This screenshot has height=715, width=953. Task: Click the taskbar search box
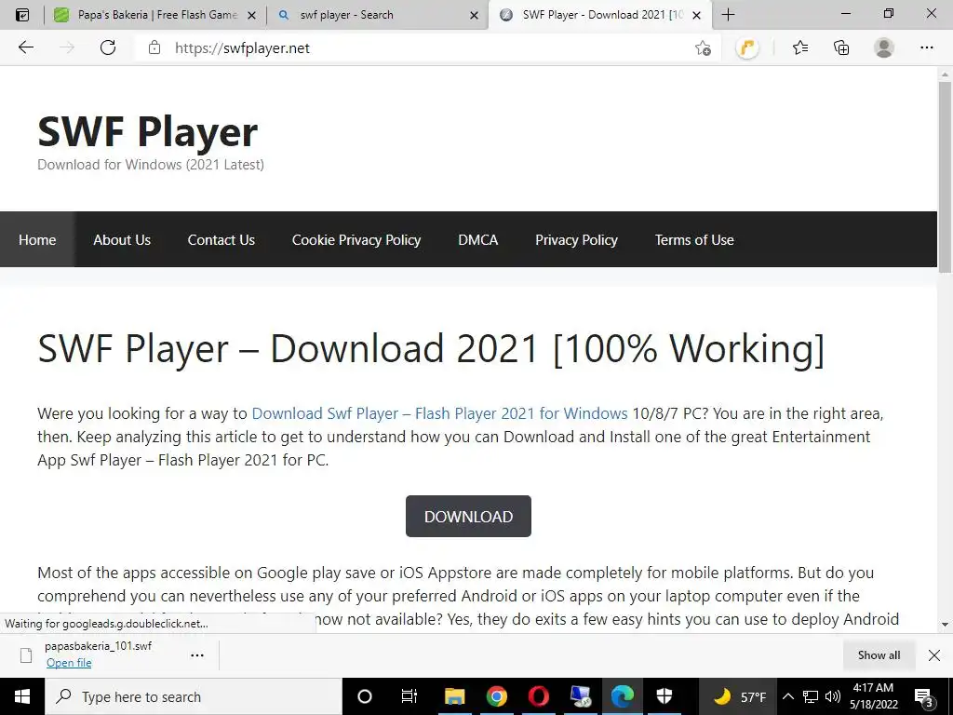pyautogui.click(x=194, y=696)
